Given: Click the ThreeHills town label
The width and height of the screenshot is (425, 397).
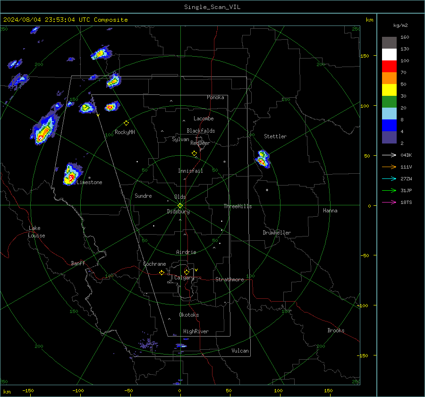Looking at the screenshot, I should [238, 206].
